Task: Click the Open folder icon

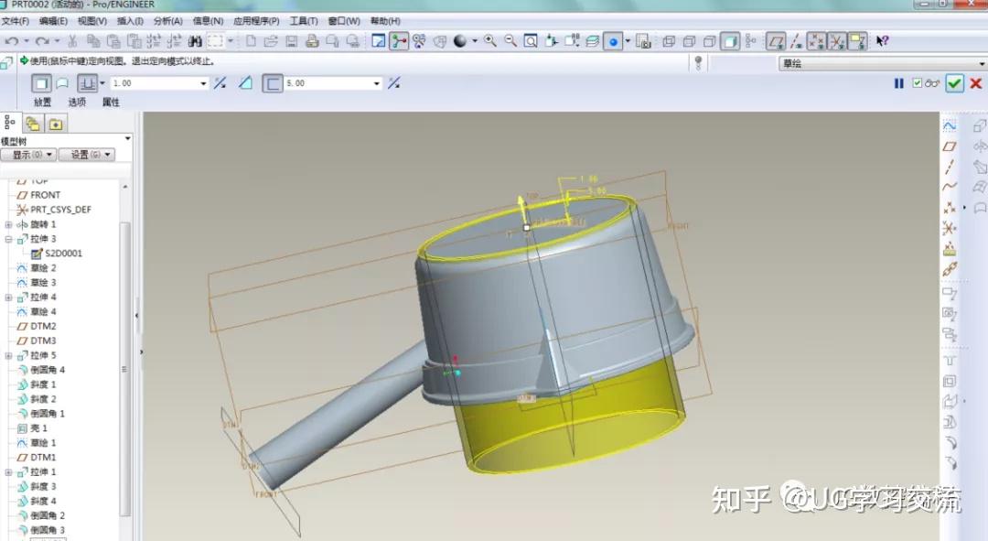Action: [x=271, y=41]
